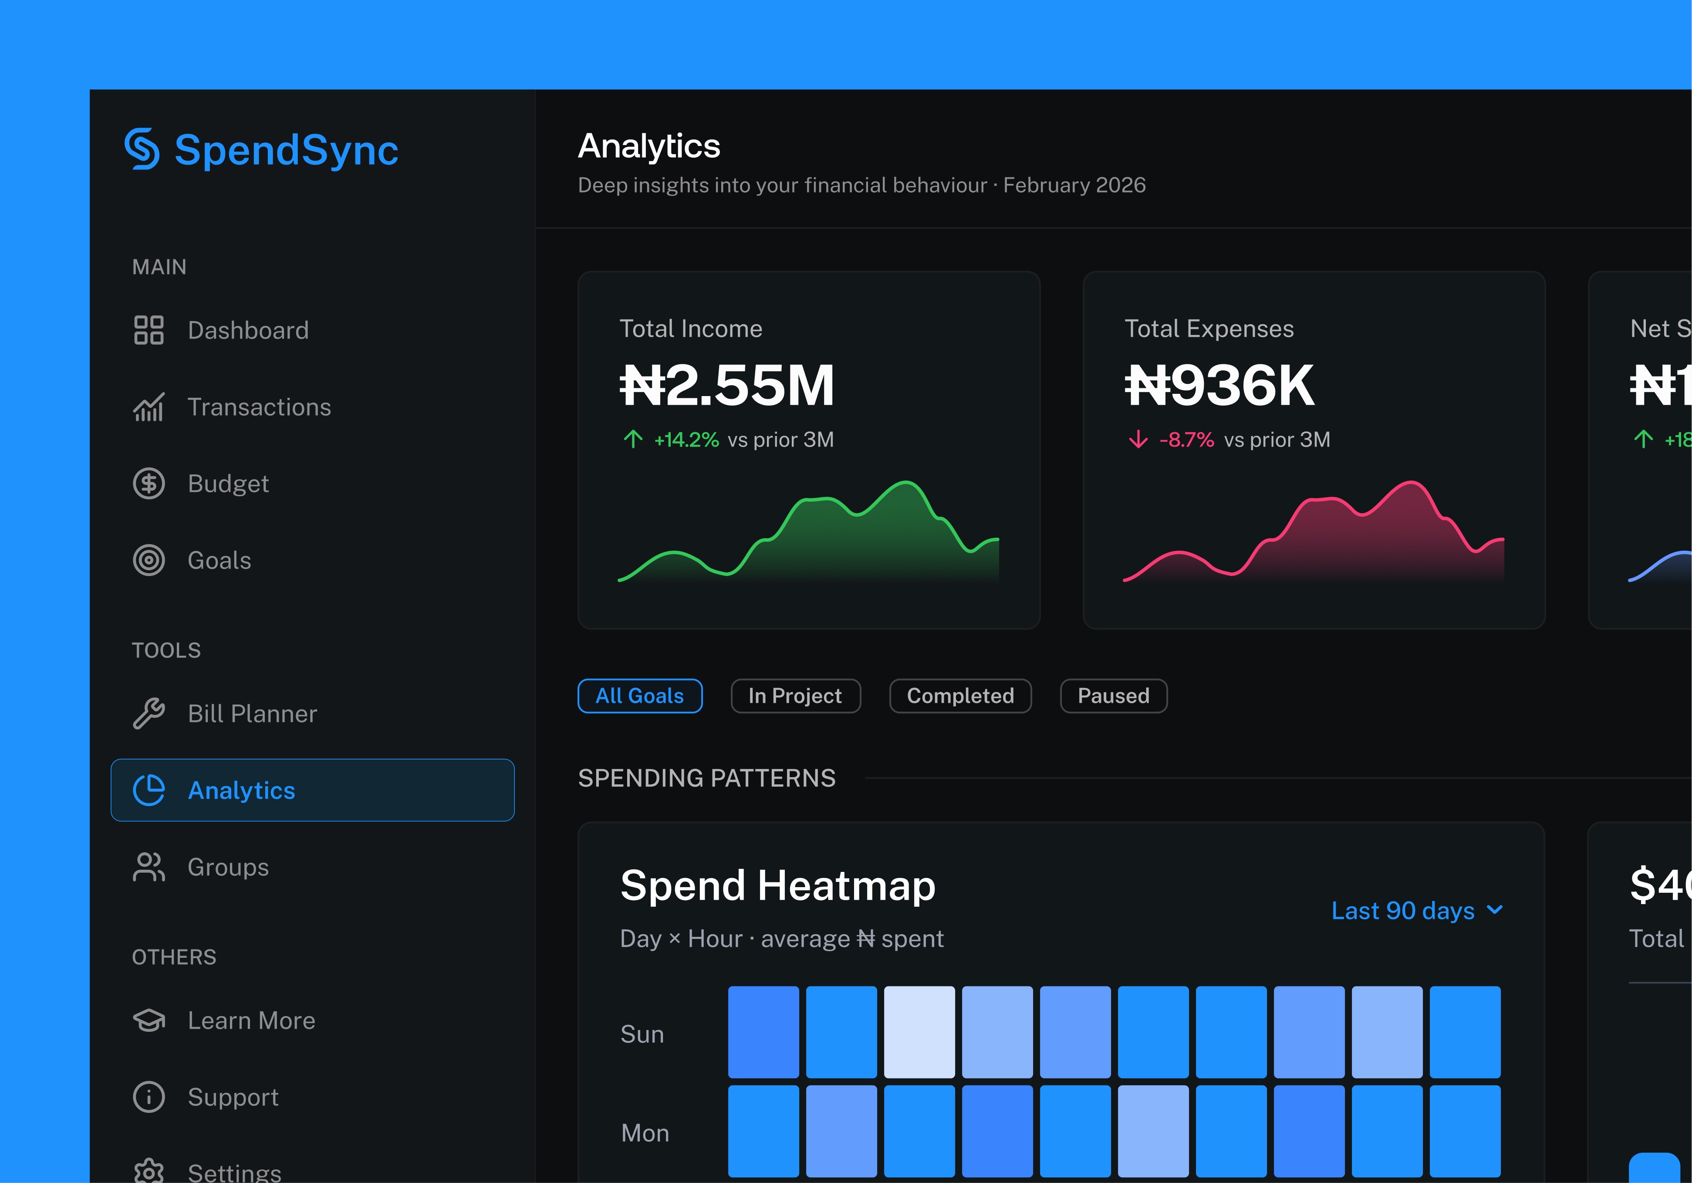Click the SpendSync brand name link
This screenshot has height=1183, width=1692.
click(286, 150)
